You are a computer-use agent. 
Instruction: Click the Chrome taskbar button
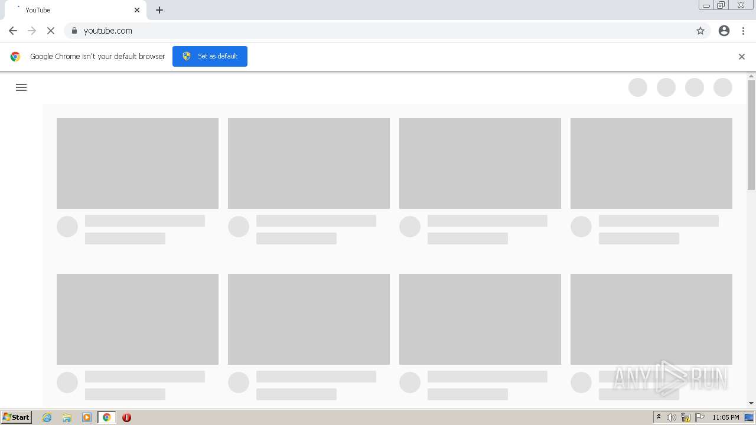click(x=106, y=417)
